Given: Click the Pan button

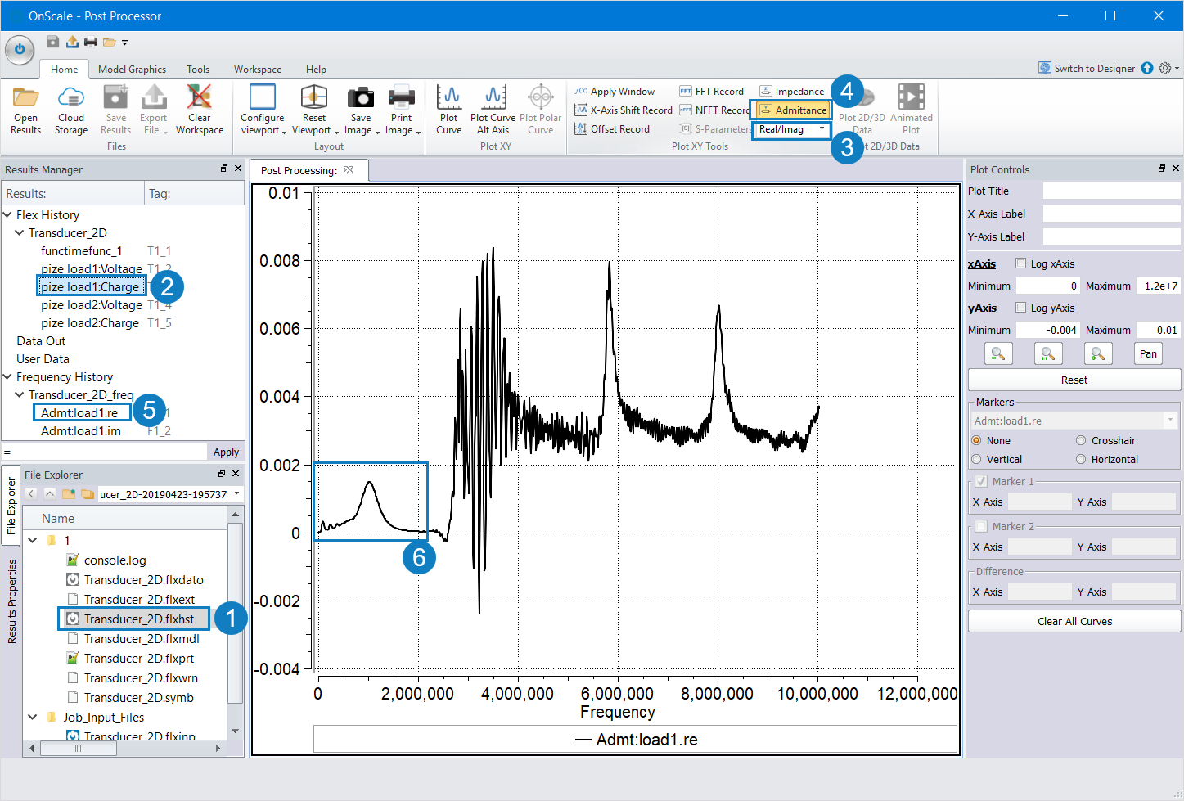Looking at the screenshot, I should [x=1148, y=353].
